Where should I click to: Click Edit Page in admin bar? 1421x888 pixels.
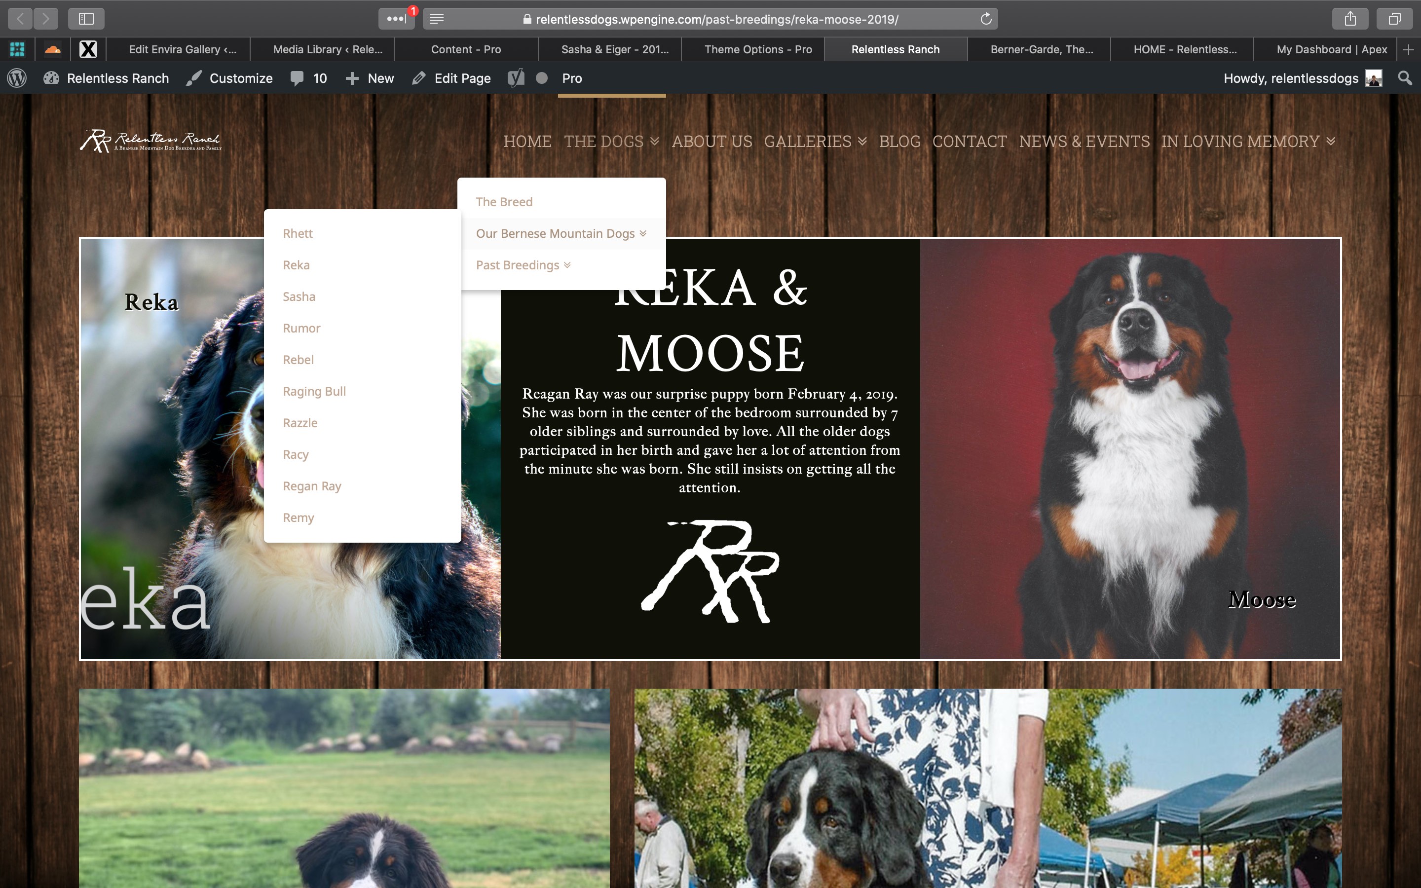click(451, 78)
